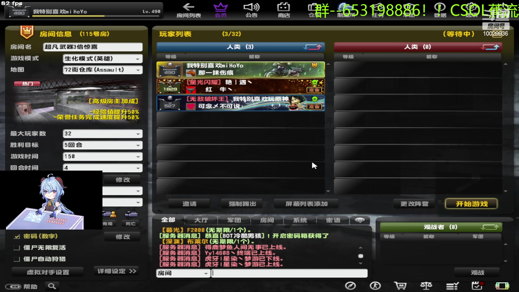Click the magnifier search icon beside 帮助
This screenshot has height=292, width=519.
[x=52, y=286]
